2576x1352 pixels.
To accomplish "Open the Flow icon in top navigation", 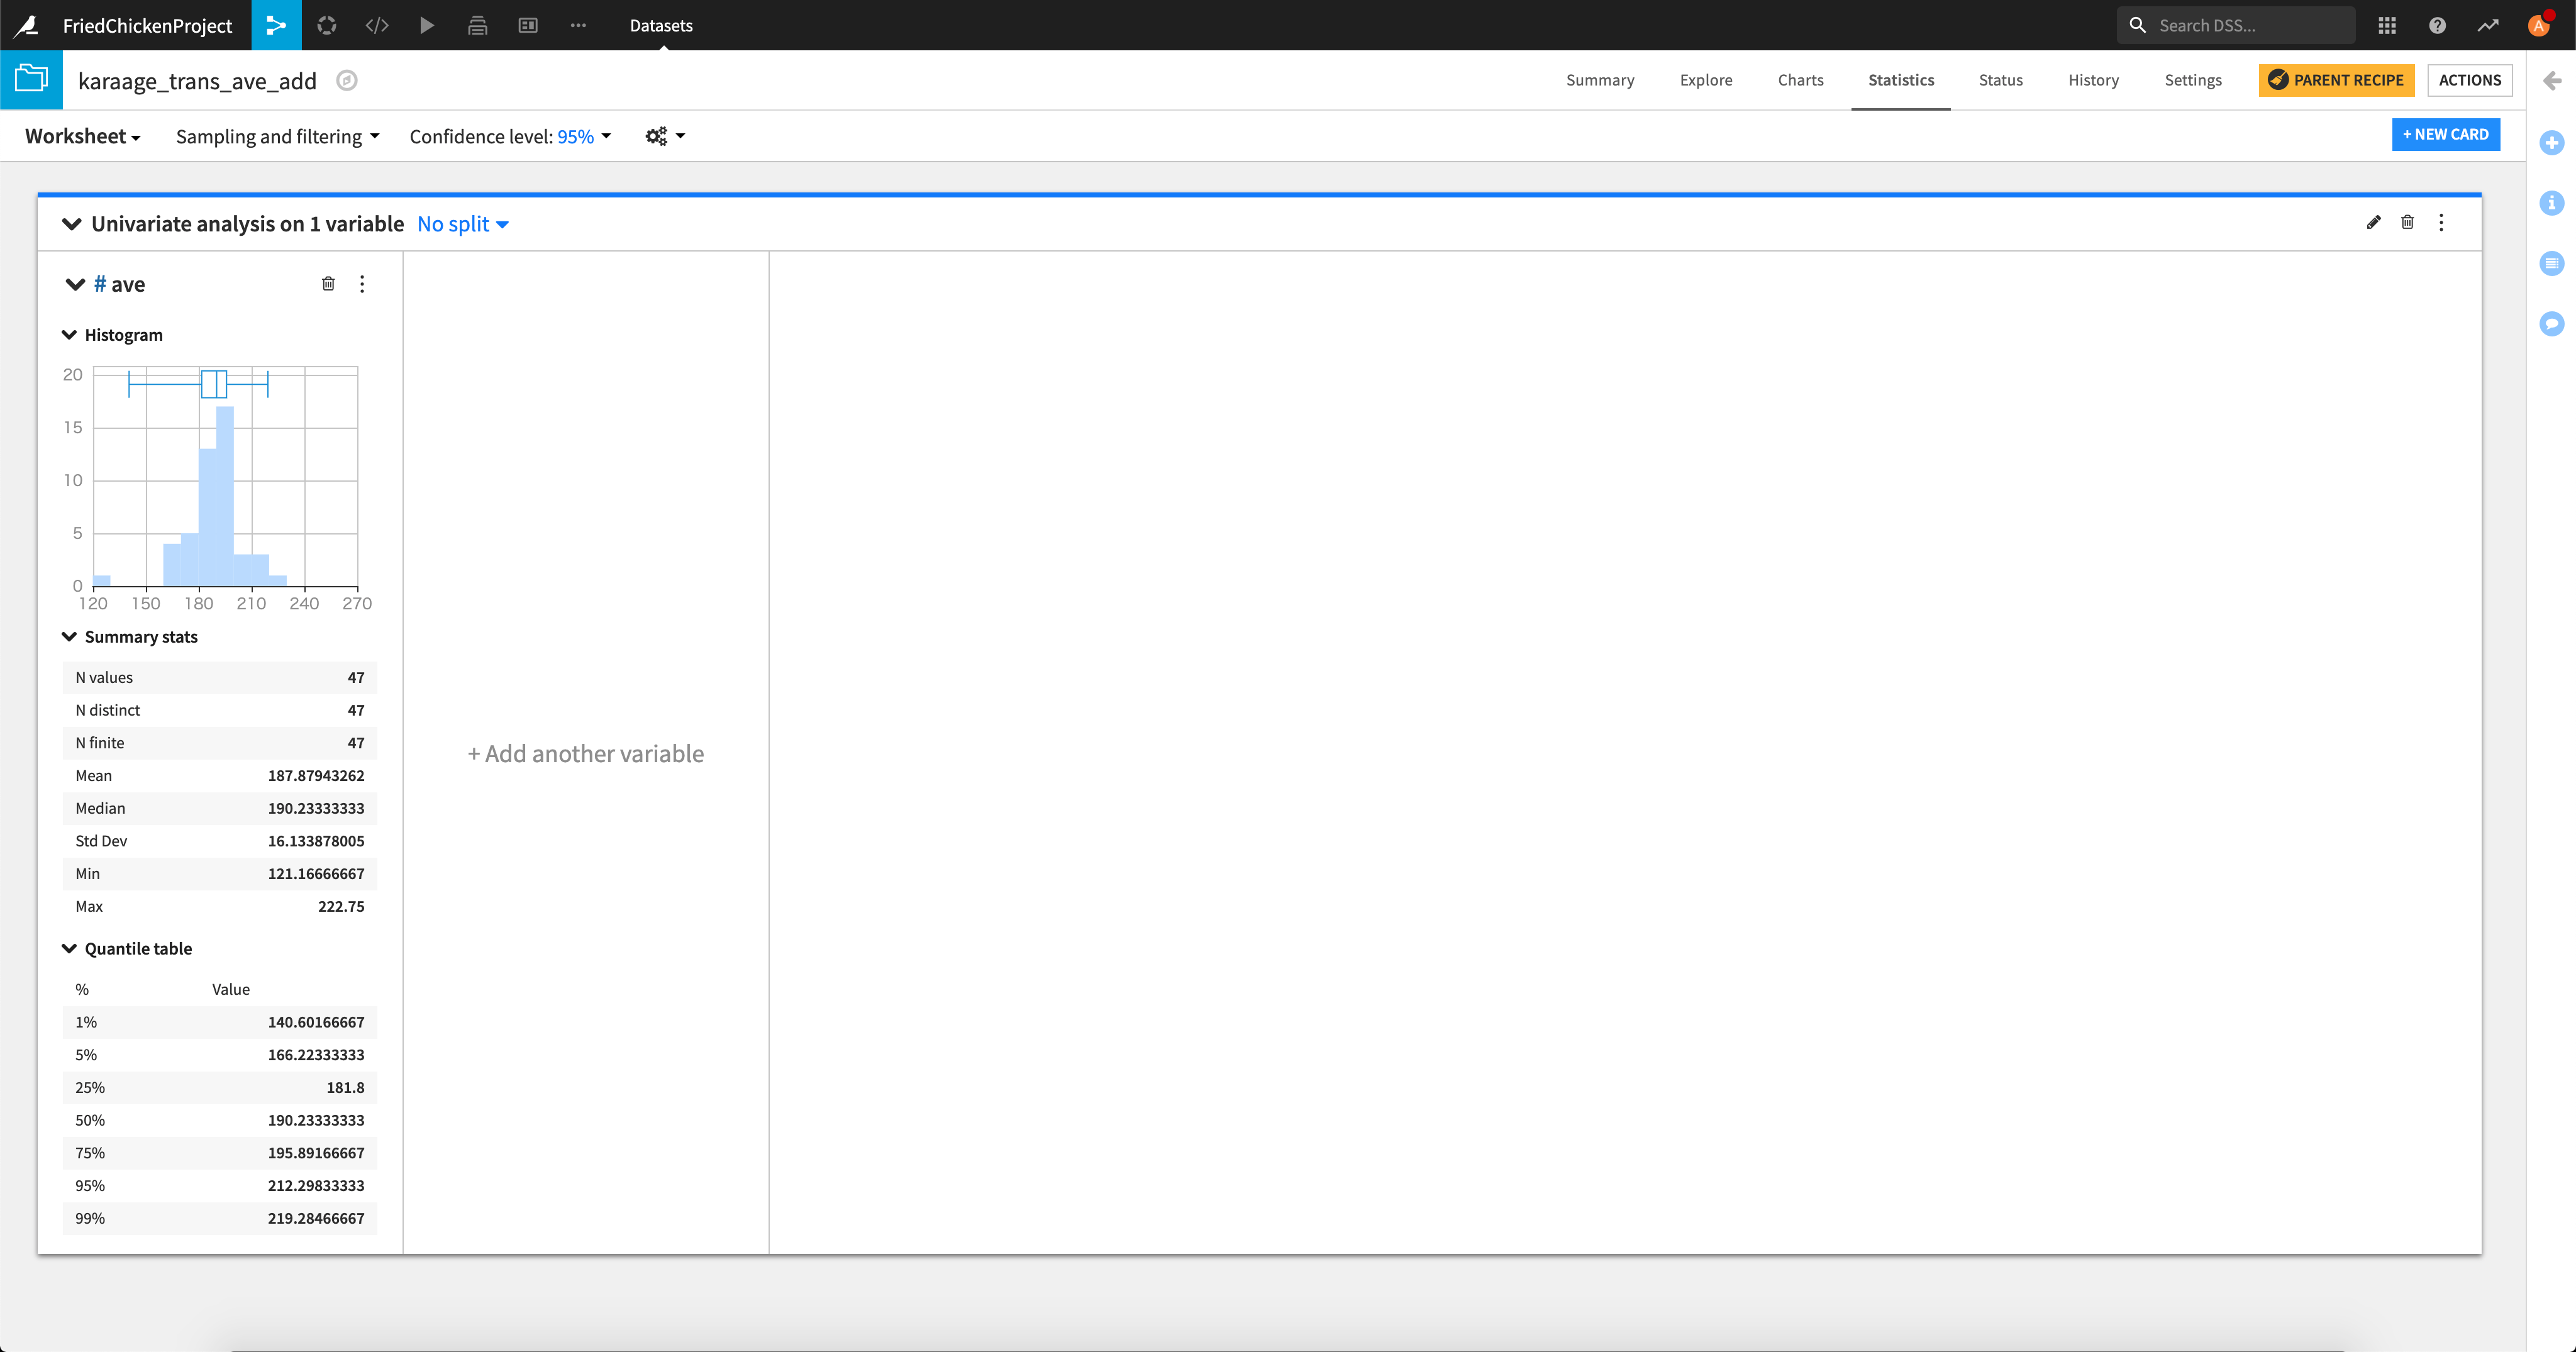I will coord(276,25).
